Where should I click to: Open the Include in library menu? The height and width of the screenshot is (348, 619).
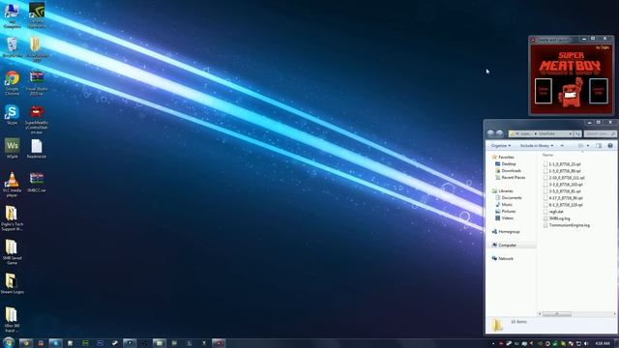pos(536,146)
